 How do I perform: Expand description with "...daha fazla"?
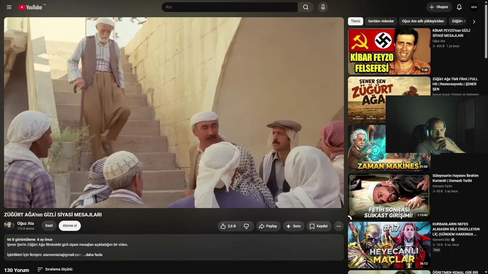(x=93, y=255)
